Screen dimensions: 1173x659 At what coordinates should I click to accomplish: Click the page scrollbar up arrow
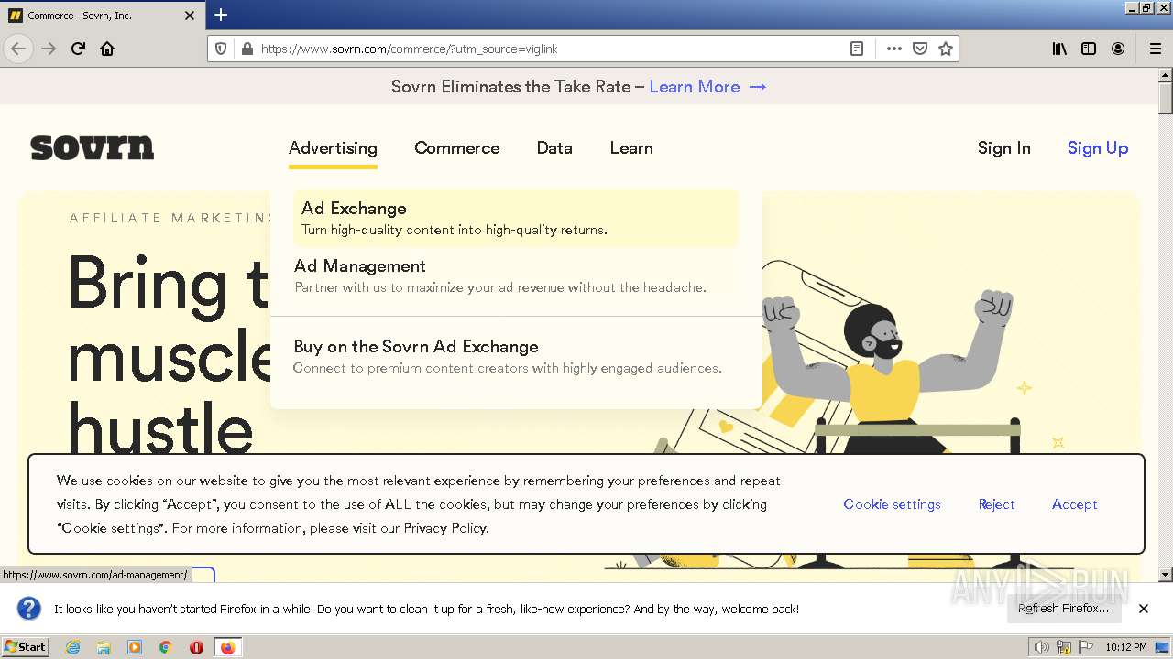click(x=1166, y=75)
